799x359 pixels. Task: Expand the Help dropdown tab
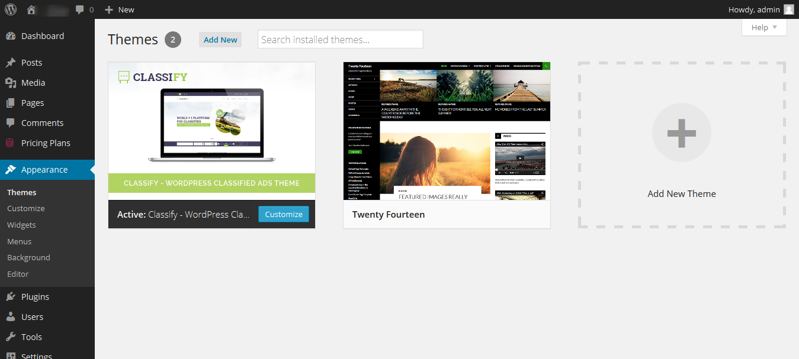click(x=764, y=27)
